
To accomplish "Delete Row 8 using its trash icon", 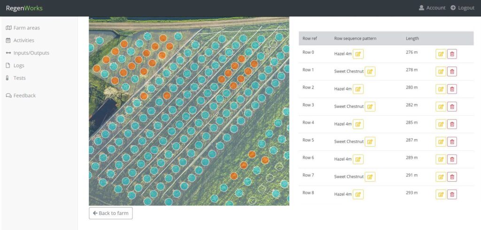I will click(x=452, y=194).
